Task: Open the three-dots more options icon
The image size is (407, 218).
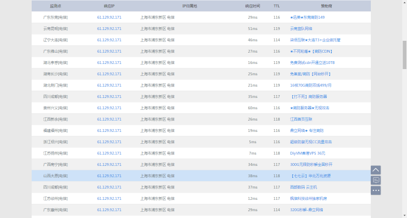Action: click(x=375, y=190)
